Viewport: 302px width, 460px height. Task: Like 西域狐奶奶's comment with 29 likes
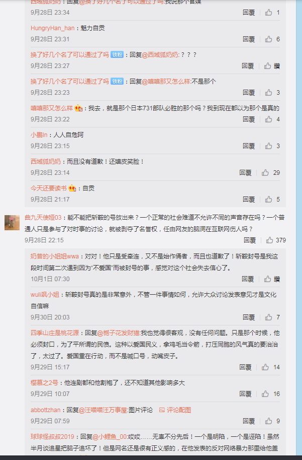click(265, 172)
